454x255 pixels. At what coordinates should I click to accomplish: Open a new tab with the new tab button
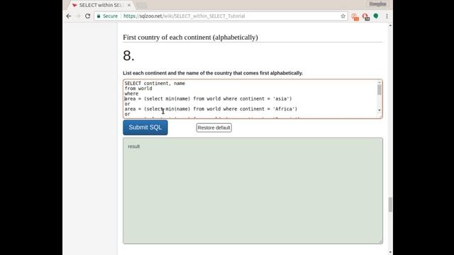141,5
